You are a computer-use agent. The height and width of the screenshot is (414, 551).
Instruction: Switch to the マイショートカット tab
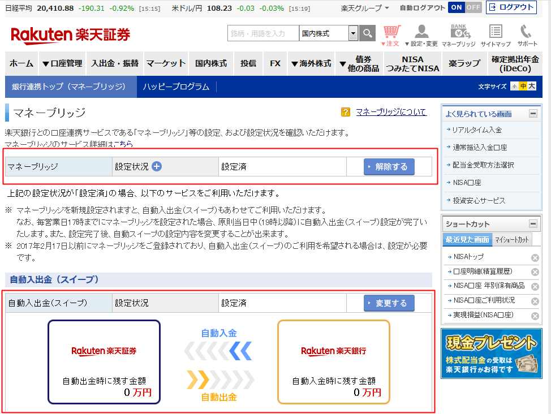pyautogui.click(x=512, y=240)
